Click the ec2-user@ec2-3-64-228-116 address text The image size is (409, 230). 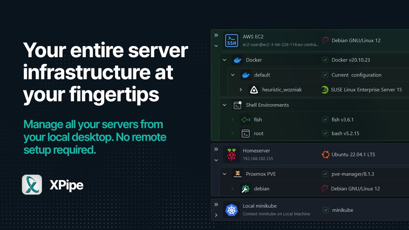coord(281,45)
